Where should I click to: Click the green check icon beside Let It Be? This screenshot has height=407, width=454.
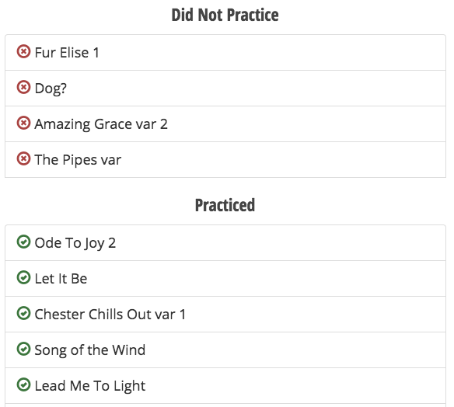click(x=23, y=278)
